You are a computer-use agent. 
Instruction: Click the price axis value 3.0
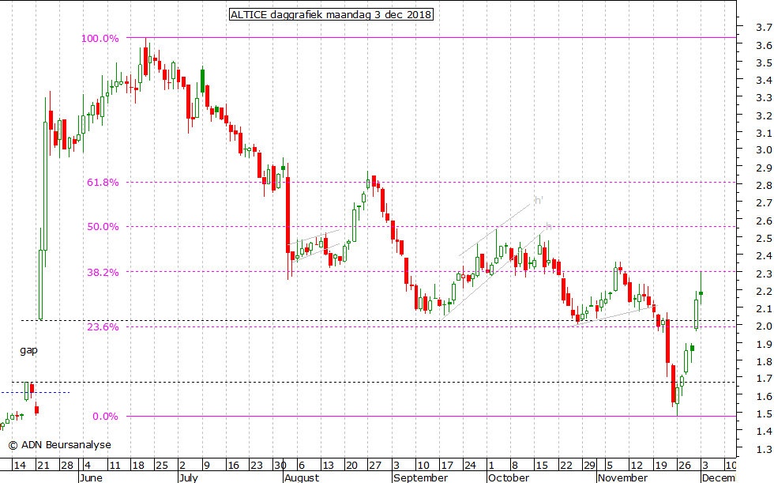click(x=764, y=150)
